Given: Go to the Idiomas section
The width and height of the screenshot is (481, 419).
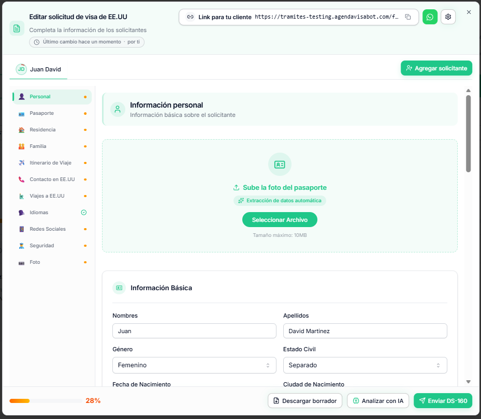Looking at the screenshot, I should click(52, 213).
